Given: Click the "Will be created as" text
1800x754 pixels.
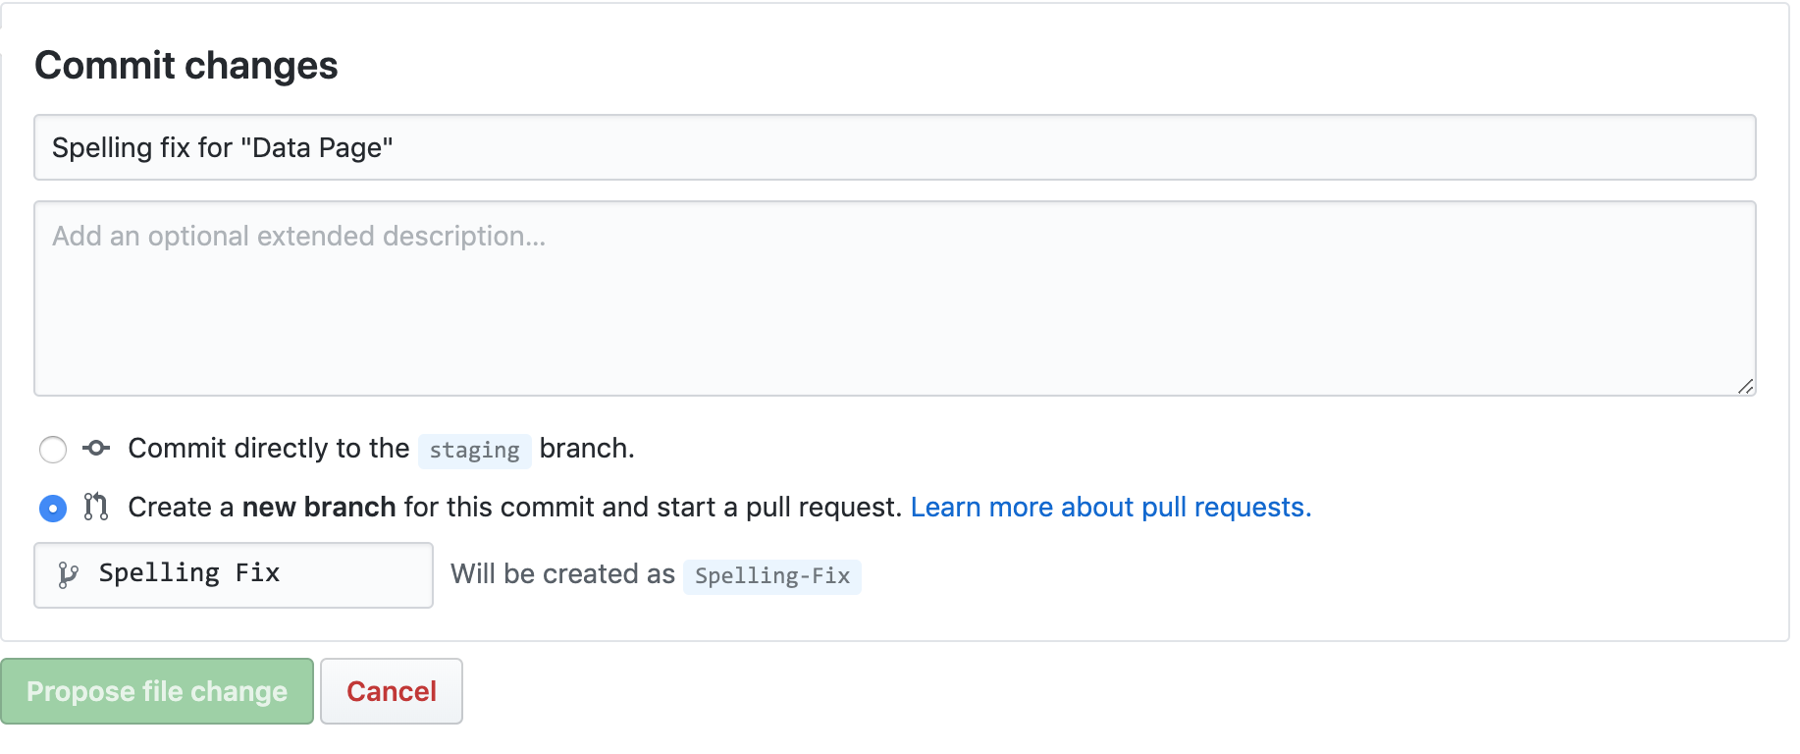Looking at the screenshot, I should (562, 573).
